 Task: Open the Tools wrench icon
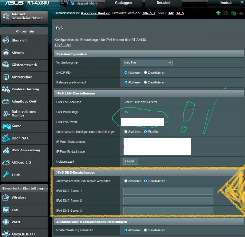pos(6,175)
